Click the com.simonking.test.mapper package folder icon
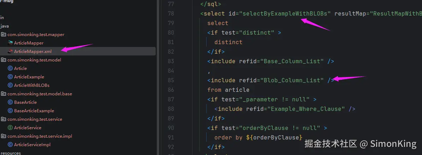 click(4, 35)
